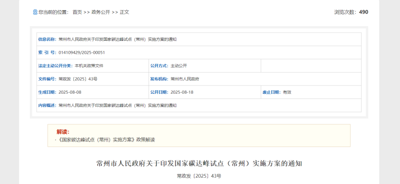Click the location pin icon
400x184 pixels.
pos(35,12)
